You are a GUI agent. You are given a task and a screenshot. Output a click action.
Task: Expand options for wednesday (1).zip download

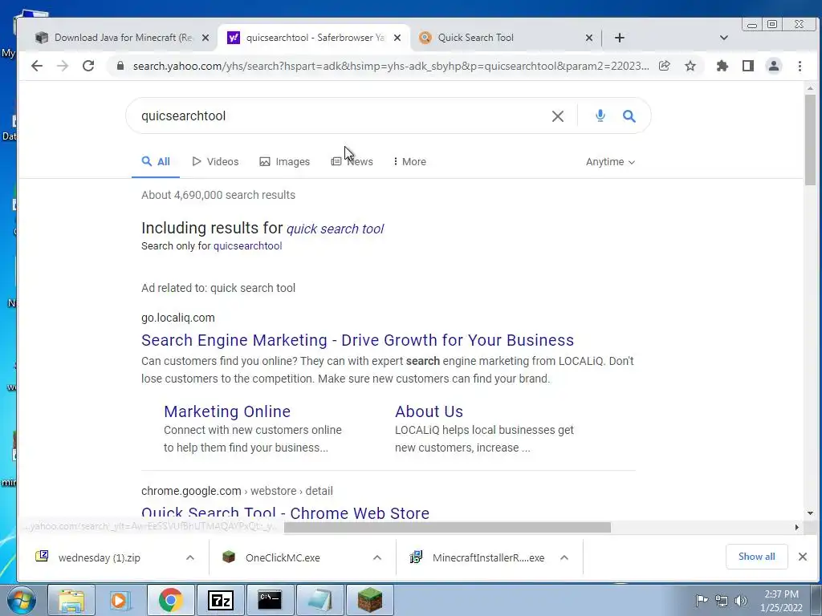[190, 558]
